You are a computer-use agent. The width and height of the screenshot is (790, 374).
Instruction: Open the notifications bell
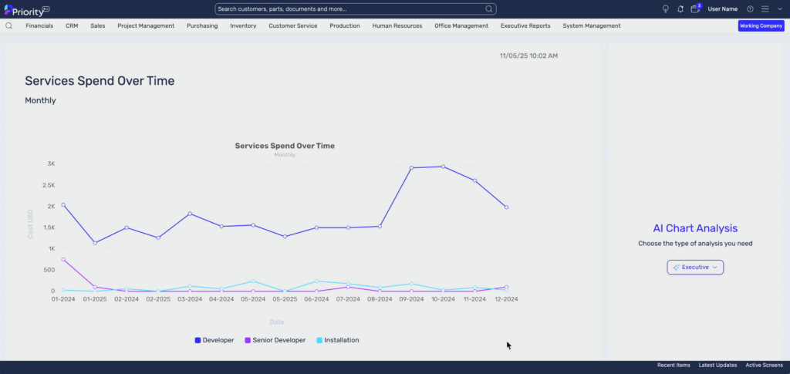click(x=680, y=9)
